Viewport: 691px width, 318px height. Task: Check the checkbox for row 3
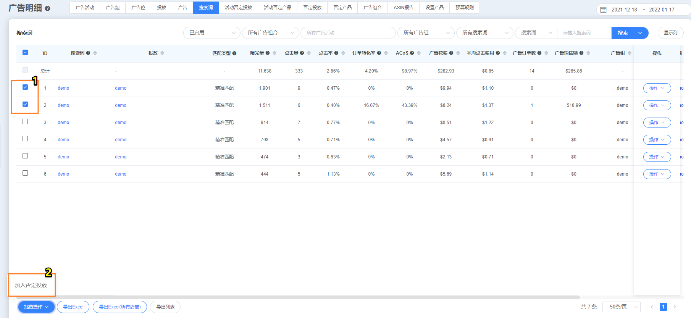(x=25, y=121)
